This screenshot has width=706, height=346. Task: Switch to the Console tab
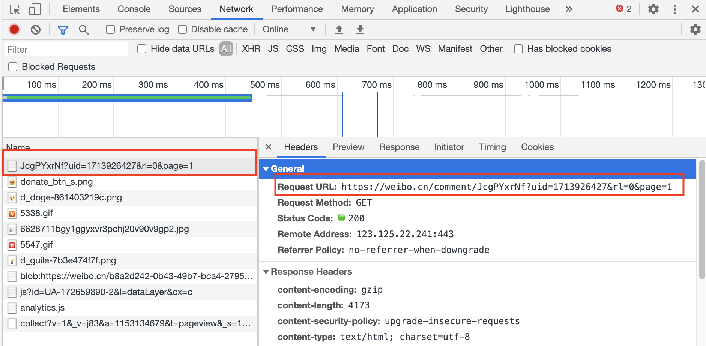(134, 9)
